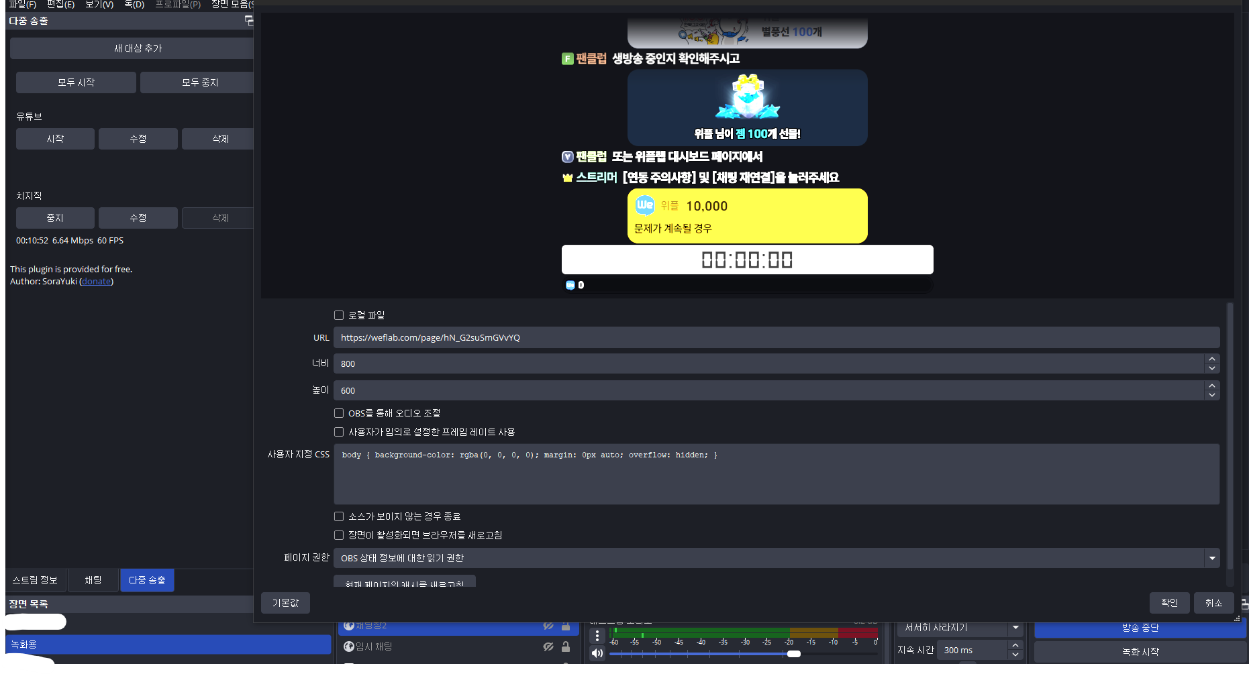Check 사용자가 임의로 설정한 프레임 레이트 사용
Image resolution: width=1249 pixels, height=674 pixels.
click(339, 432)
